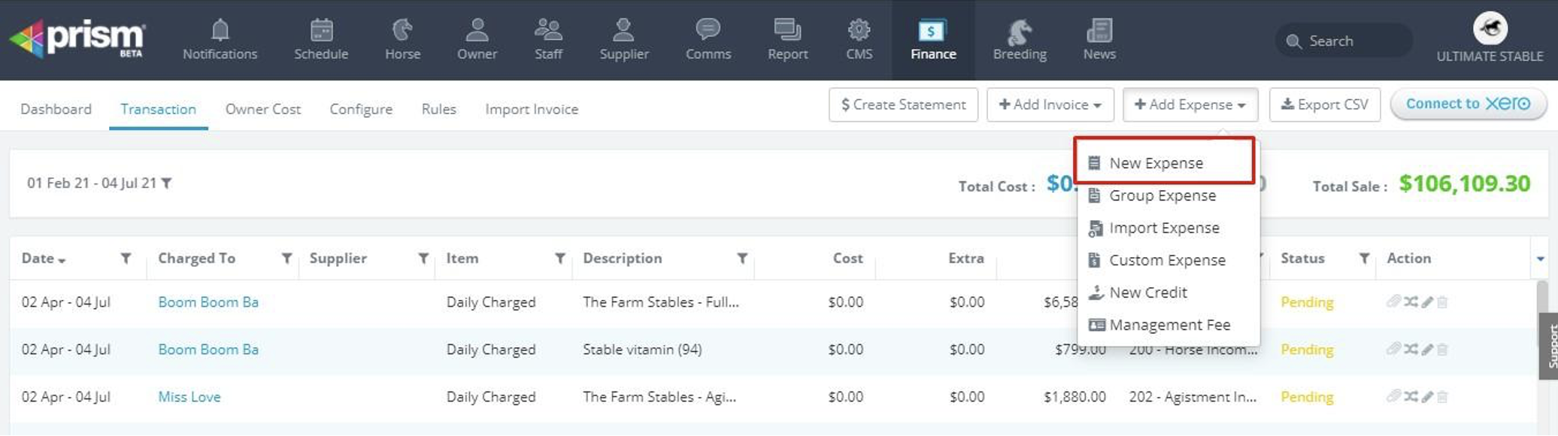1558x436 pixels.
Task: Open the Status column filter
Action: (x=1364, y=259)
